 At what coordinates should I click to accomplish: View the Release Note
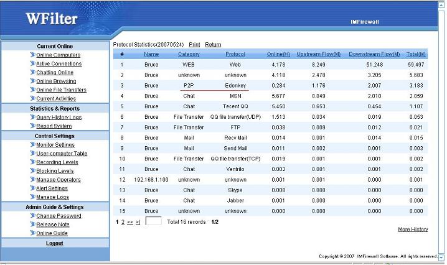pos(53,225)
